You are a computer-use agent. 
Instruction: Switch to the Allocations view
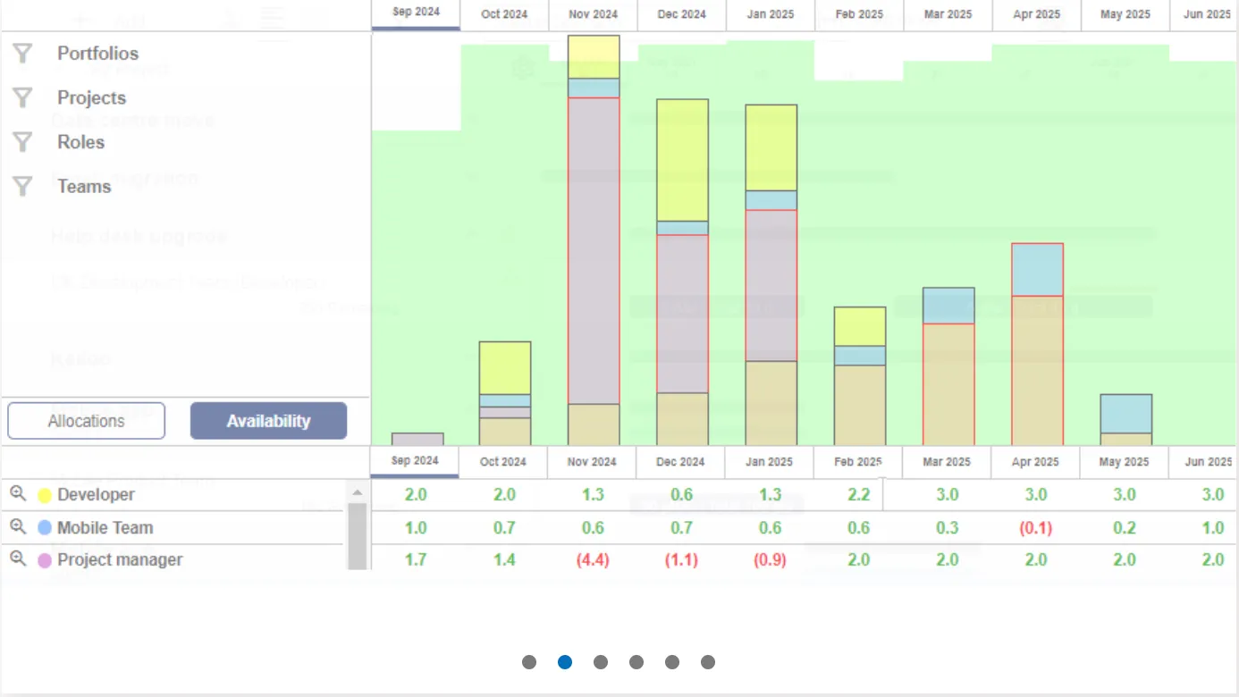tap(87, 421)
